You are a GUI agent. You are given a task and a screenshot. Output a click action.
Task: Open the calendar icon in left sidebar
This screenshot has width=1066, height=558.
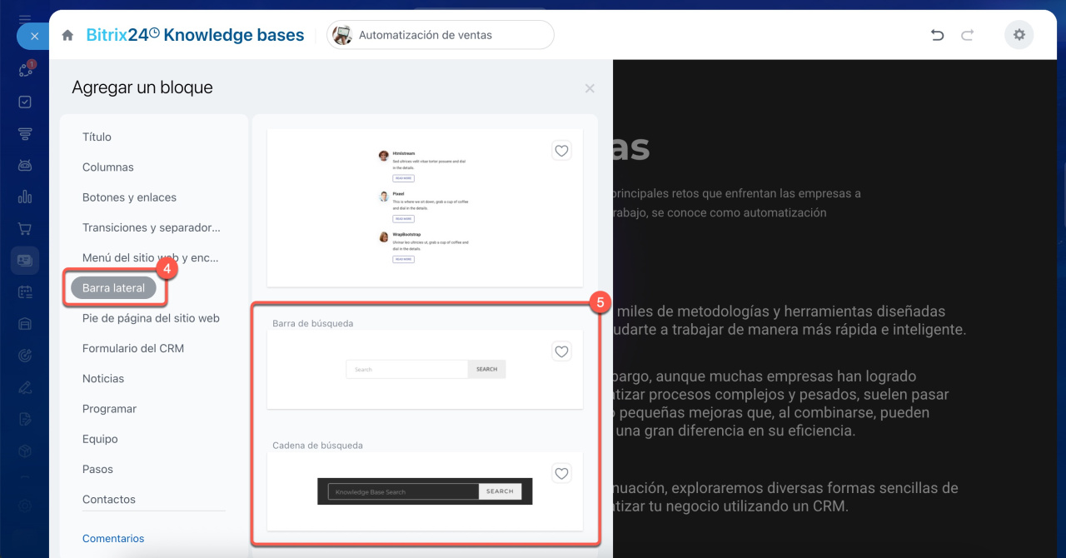(25, 291)
